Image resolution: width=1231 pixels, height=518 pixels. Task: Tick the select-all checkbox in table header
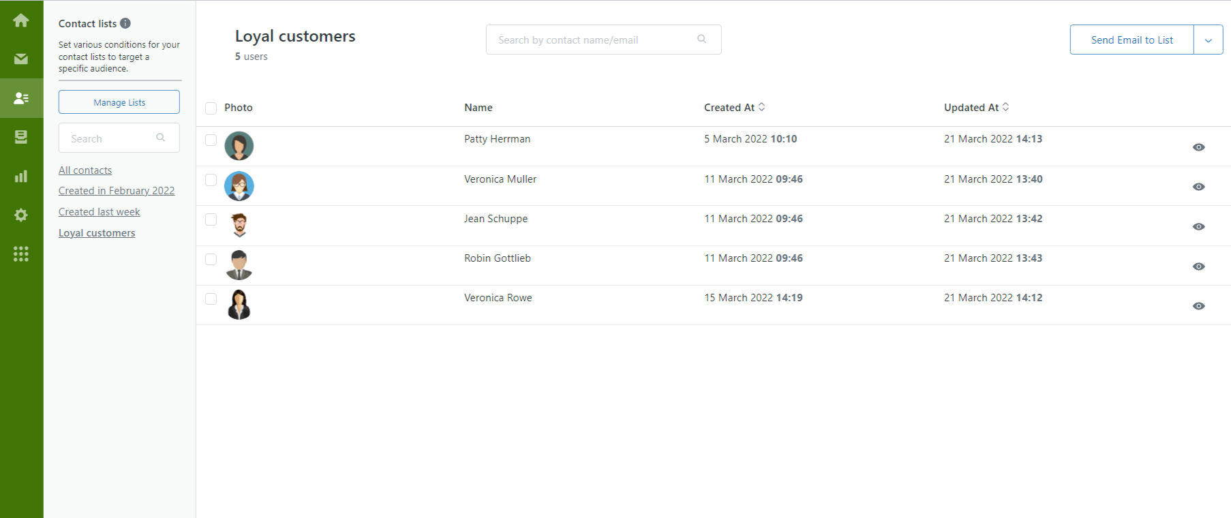(x=211, y=108)
